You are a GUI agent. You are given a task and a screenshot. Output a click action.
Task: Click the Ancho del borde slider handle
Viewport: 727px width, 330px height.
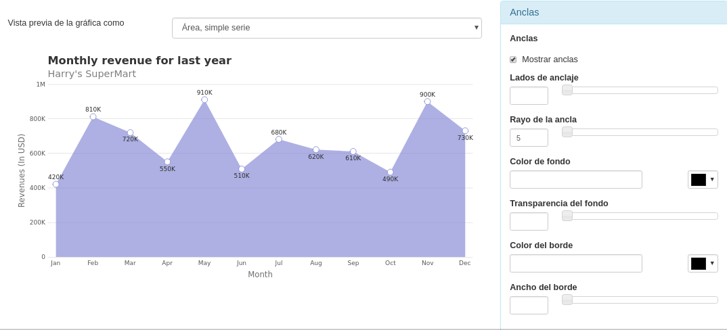tap(567, 300)
